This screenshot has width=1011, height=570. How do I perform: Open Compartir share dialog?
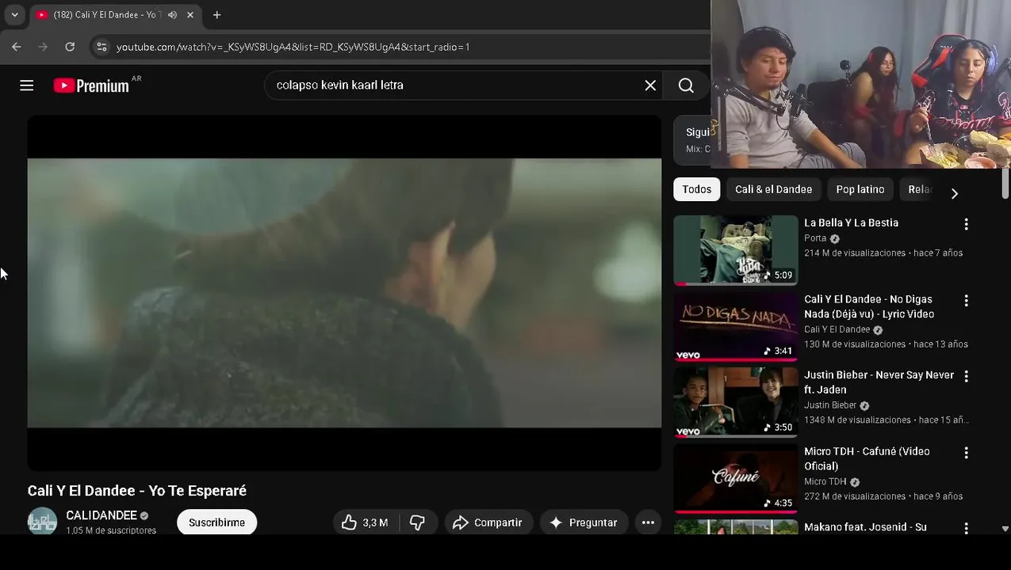[x=488, y=522]
